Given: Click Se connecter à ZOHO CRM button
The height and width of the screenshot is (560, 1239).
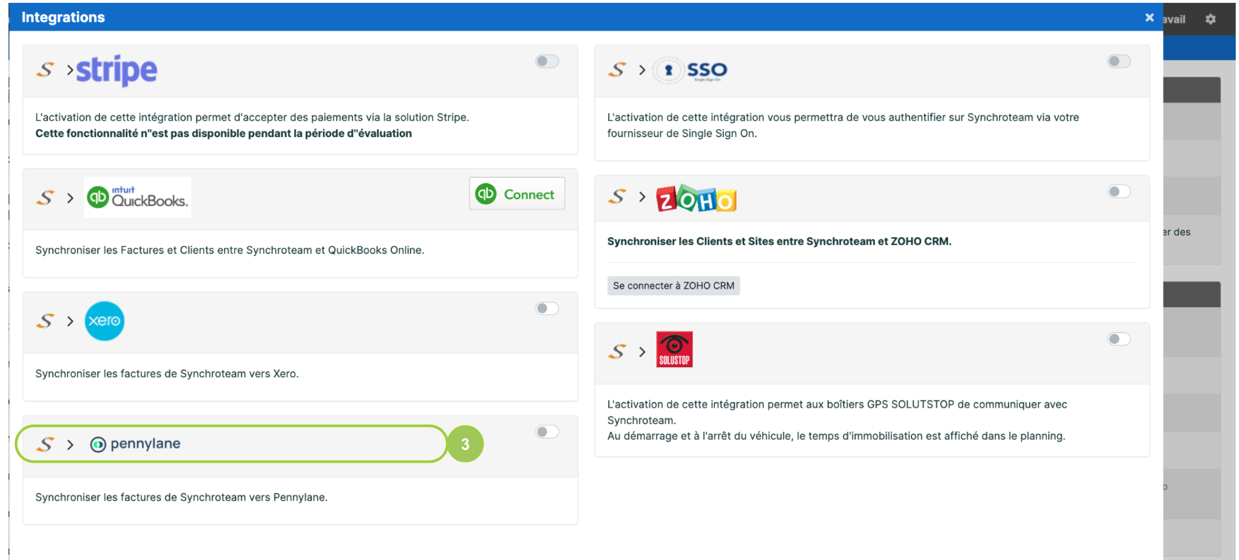Looking at the screenshot, I should (x=673, y=286).
